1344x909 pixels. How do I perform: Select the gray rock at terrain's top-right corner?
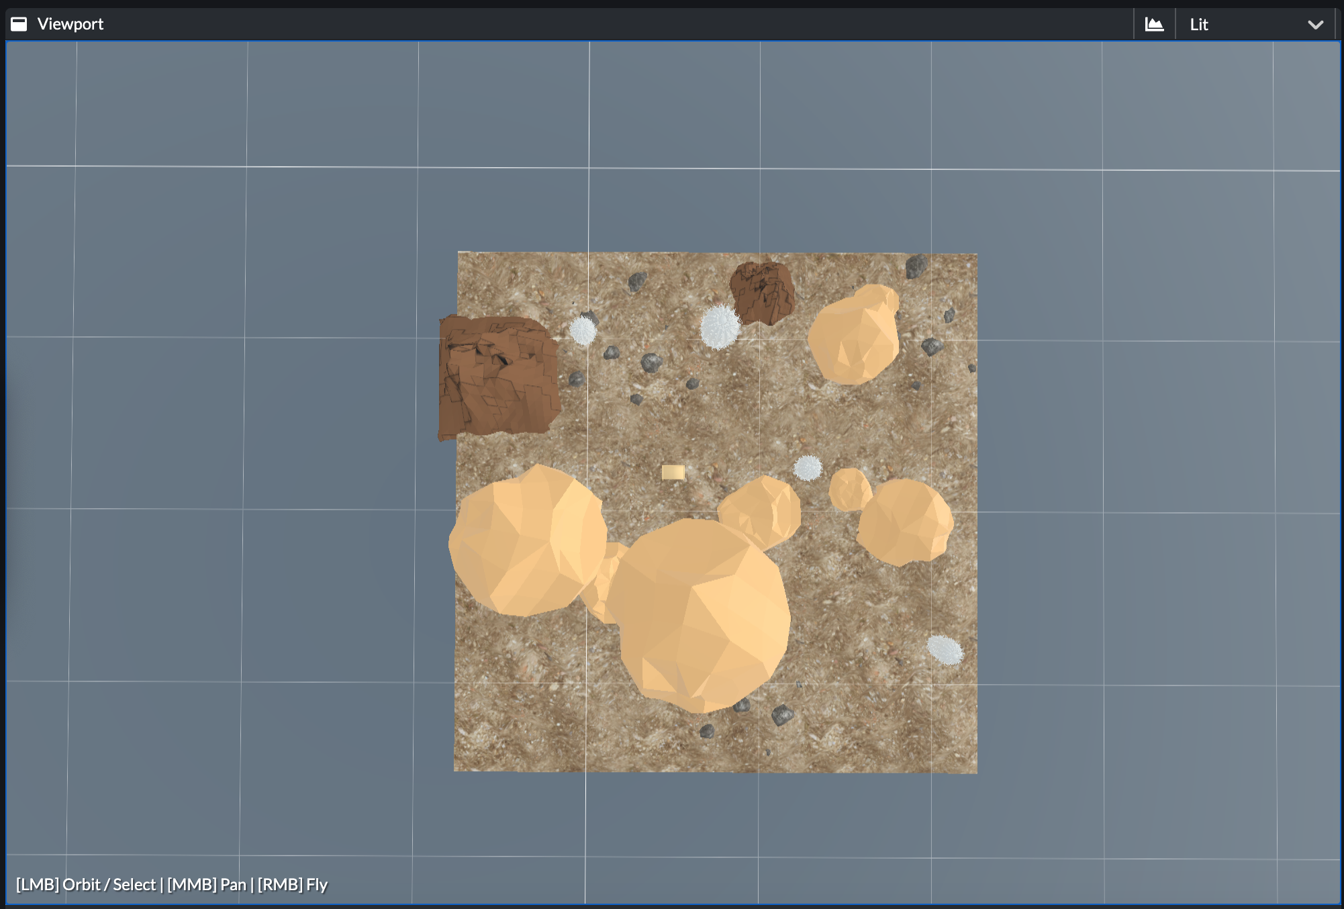pyautogui.click(x=915, y=267)
